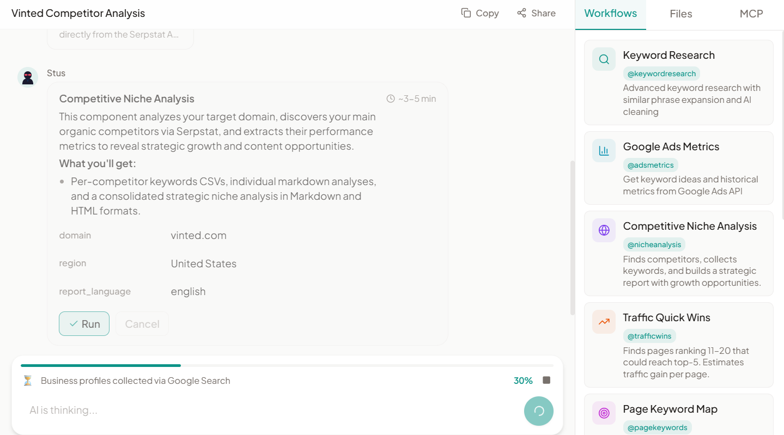Open the MCP tab
Viewport: 784px width, 435px height.
[751, 14]
